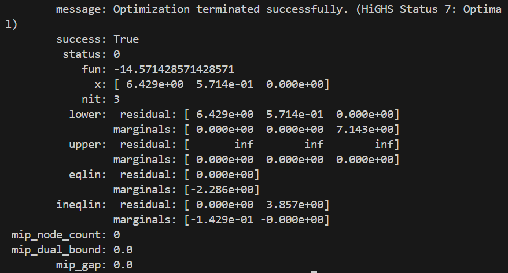Click the success True value
Image resolution: width=508 pixels, height=273 pixels.
(126, 39)
